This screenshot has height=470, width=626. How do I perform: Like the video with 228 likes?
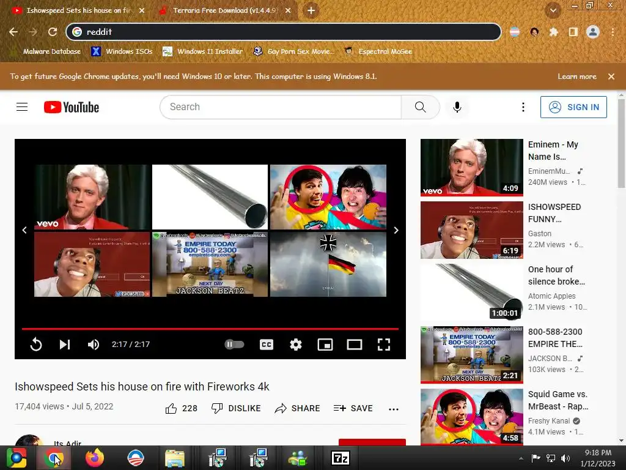pos(181,408)
